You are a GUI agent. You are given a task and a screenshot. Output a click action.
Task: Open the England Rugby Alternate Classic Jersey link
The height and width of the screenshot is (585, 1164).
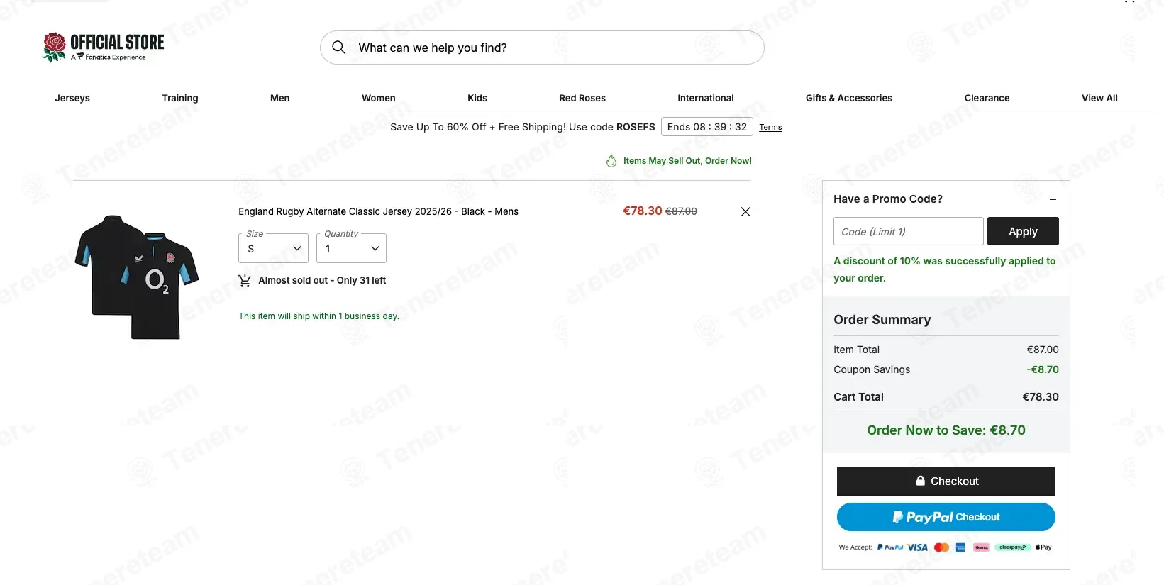point(378,211)
